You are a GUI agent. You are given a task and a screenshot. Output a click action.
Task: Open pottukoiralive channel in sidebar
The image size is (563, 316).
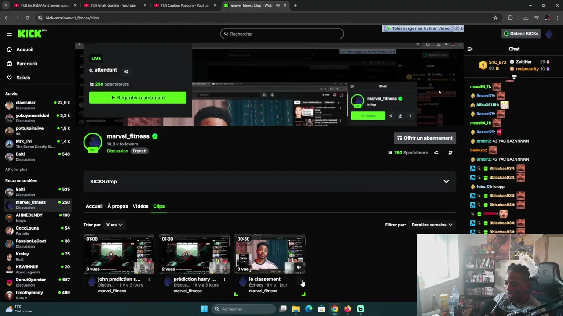[x=37, y=131]
